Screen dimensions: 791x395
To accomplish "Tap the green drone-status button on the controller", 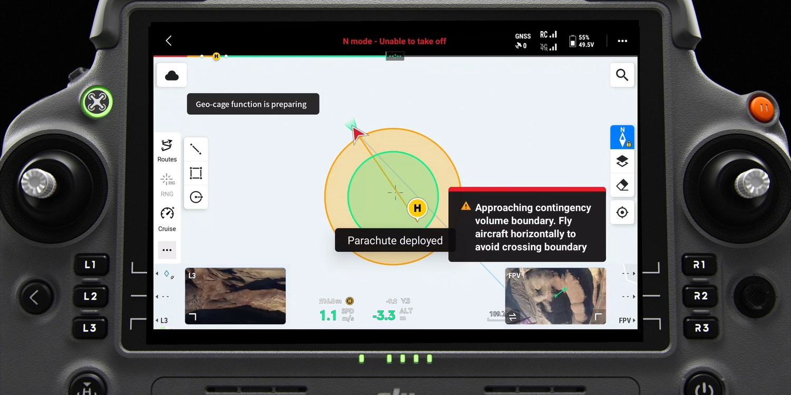I will click(97, 102).
